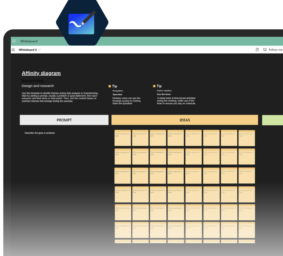Select the "Spacebar" tip text
Screen dimensions: 283x256
tap(117, 94)
